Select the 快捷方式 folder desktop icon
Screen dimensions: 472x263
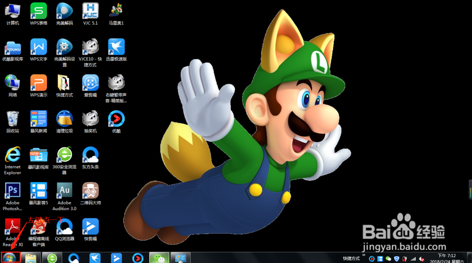pos(64,86)
